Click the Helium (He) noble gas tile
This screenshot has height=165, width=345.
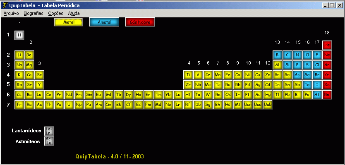327,45
